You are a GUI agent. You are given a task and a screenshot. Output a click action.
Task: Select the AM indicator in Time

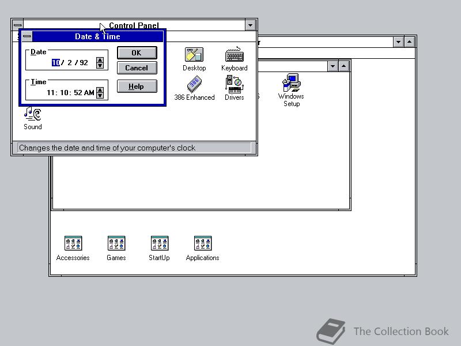click(x=89, y=93)
